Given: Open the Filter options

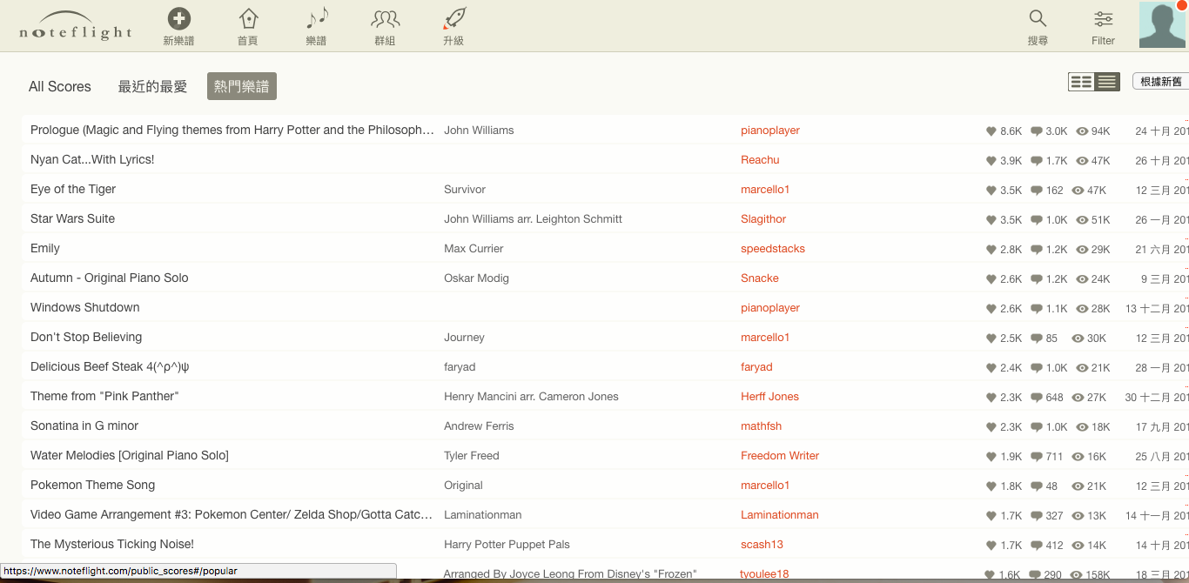Looking at the screenshot, I should 1103,26.
